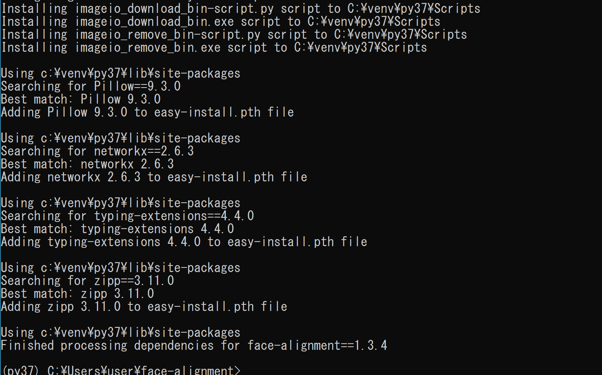Click the 'Installing imageio_remove_bin.exe script' line

tap(214, 47)
